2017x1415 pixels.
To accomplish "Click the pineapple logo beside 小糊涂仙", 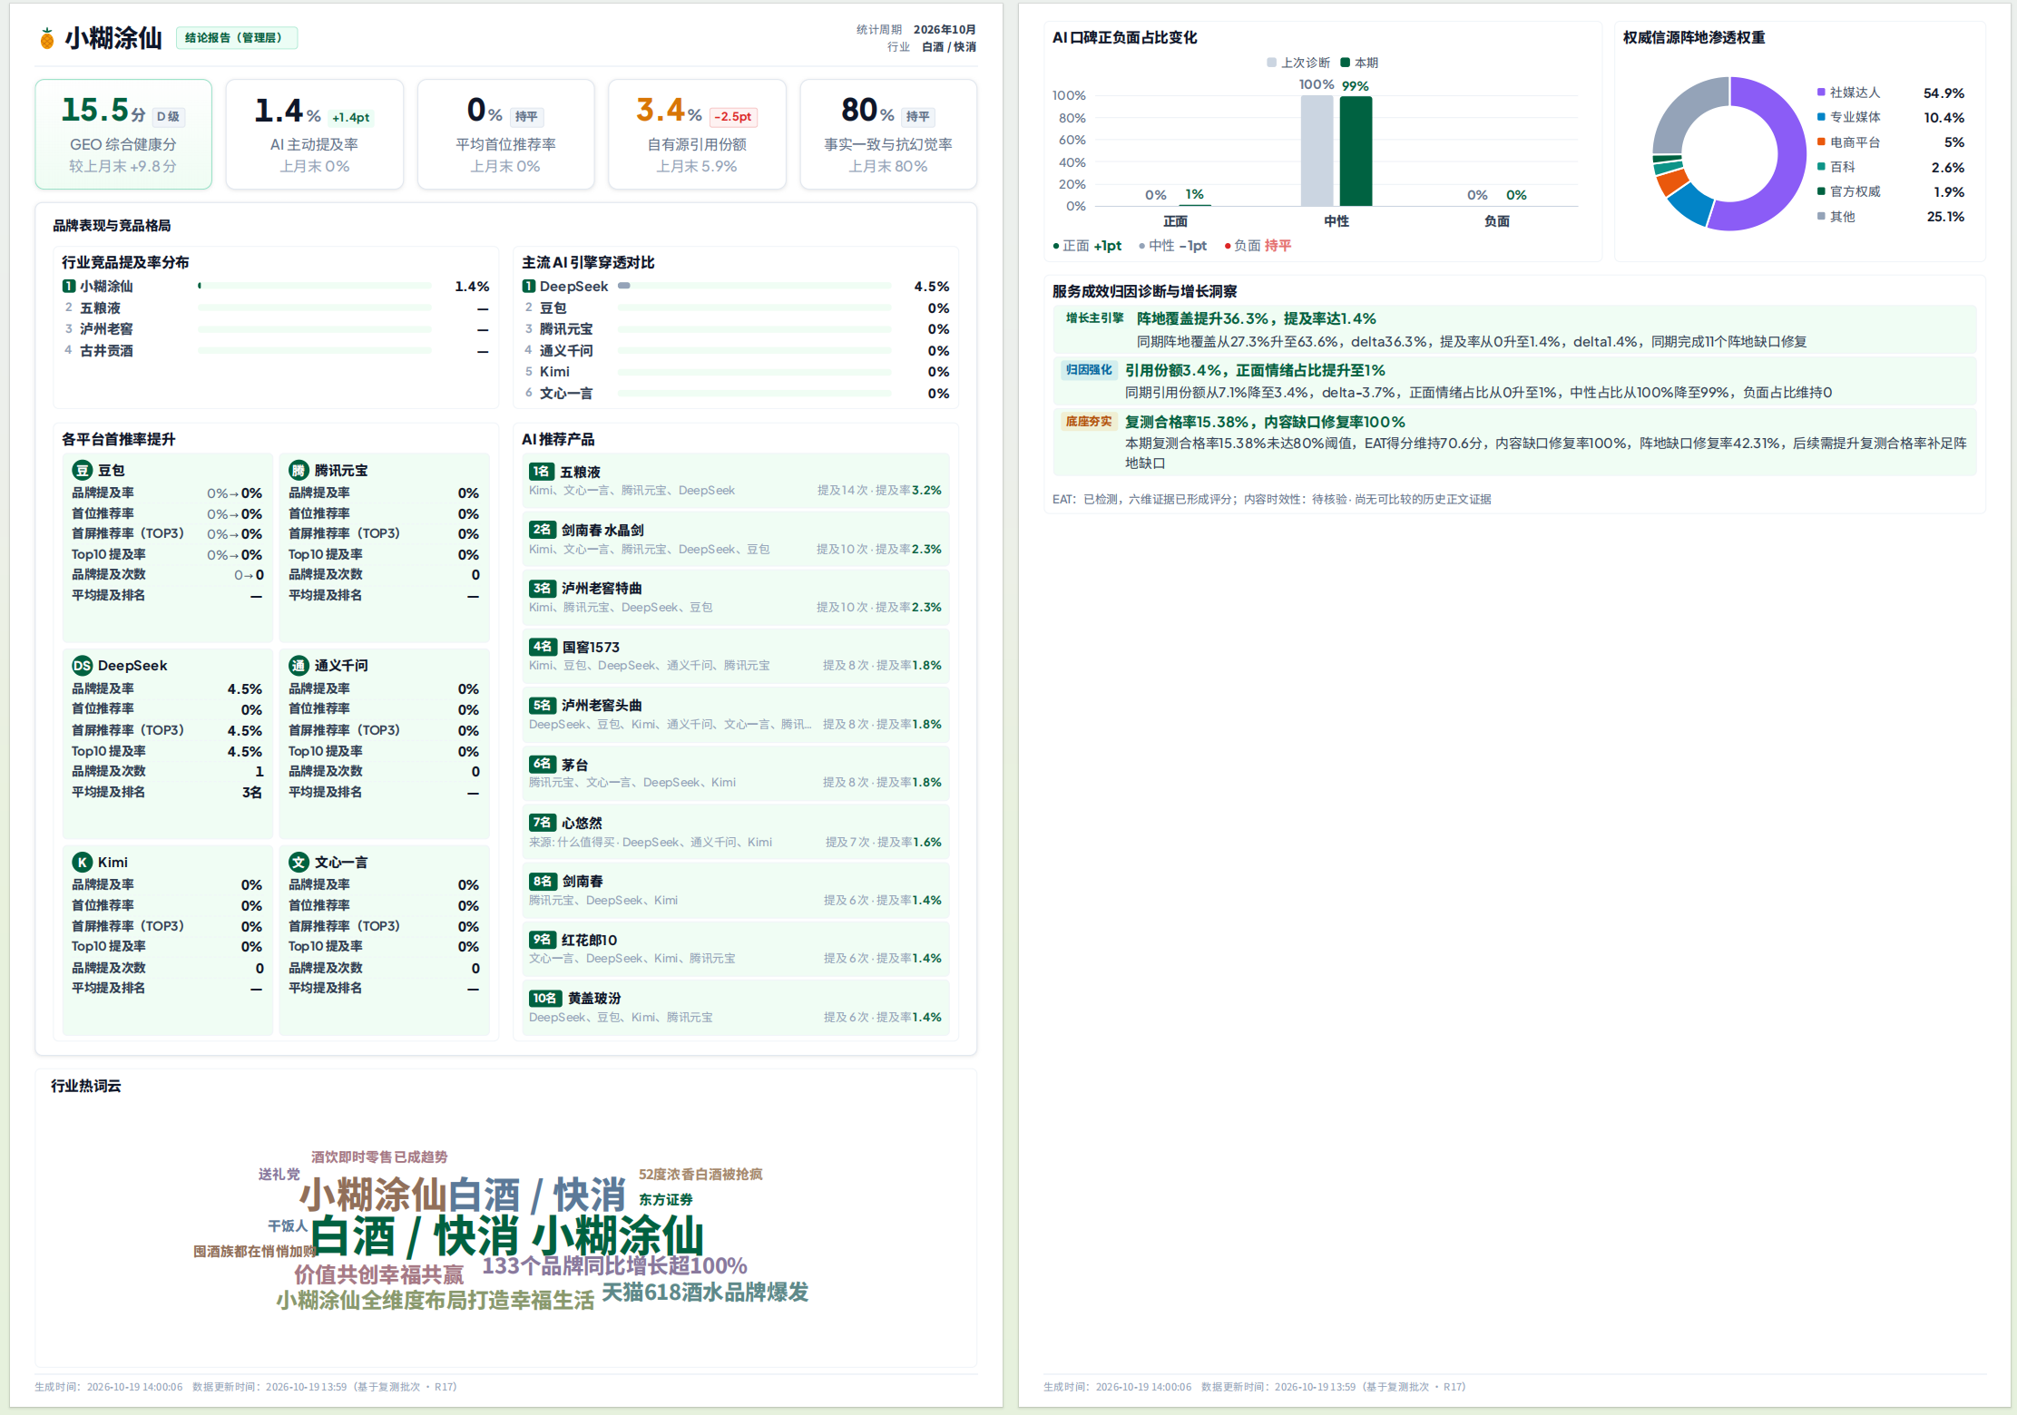I will click(47, 39).
